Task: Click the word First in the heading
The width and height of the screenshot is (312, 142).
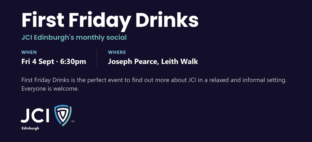Action: click(x=43, y=20)
